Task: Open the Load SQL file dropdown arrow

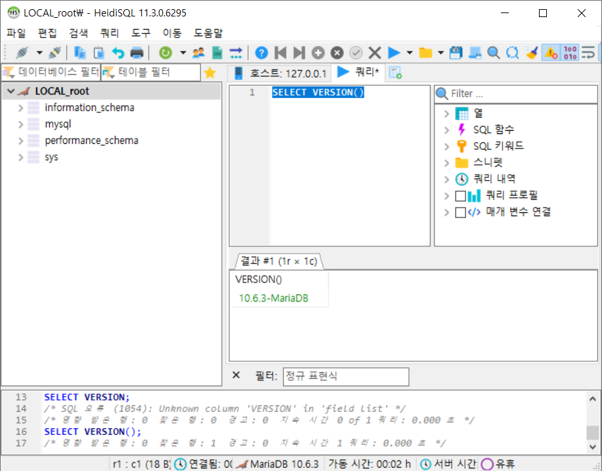Action: click(x=441, y=53)
